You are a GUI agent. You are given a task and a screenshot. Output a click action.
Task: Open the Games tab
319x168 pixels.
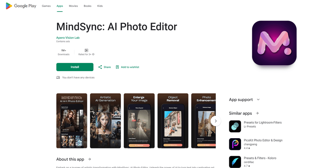46,6
